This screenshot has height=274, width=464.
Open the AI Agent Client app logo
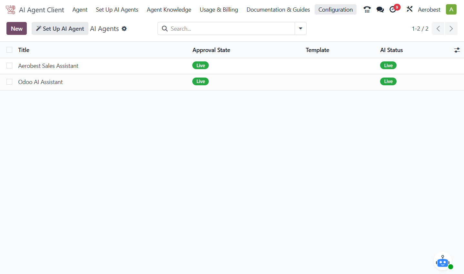point(11,10)
